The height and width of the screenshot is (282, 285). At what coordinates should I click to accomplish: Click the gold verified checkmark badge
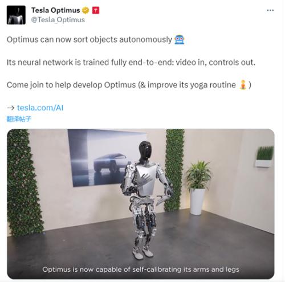[85, 10]
